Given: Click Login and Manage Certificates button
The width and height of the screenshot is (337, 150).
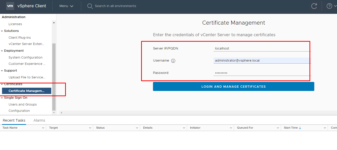Looking at the screenshot, I should [234, 86].
